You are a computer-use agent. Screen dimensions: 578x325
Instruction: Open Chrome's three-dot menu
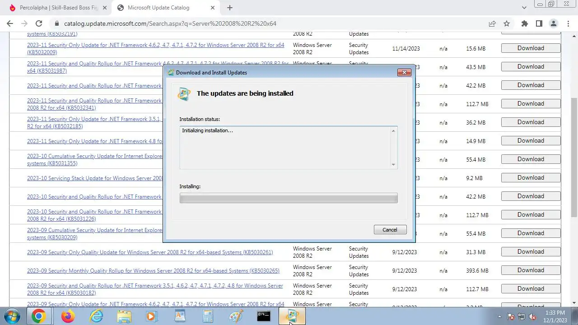pyautogui.click(x=568, y=23)
